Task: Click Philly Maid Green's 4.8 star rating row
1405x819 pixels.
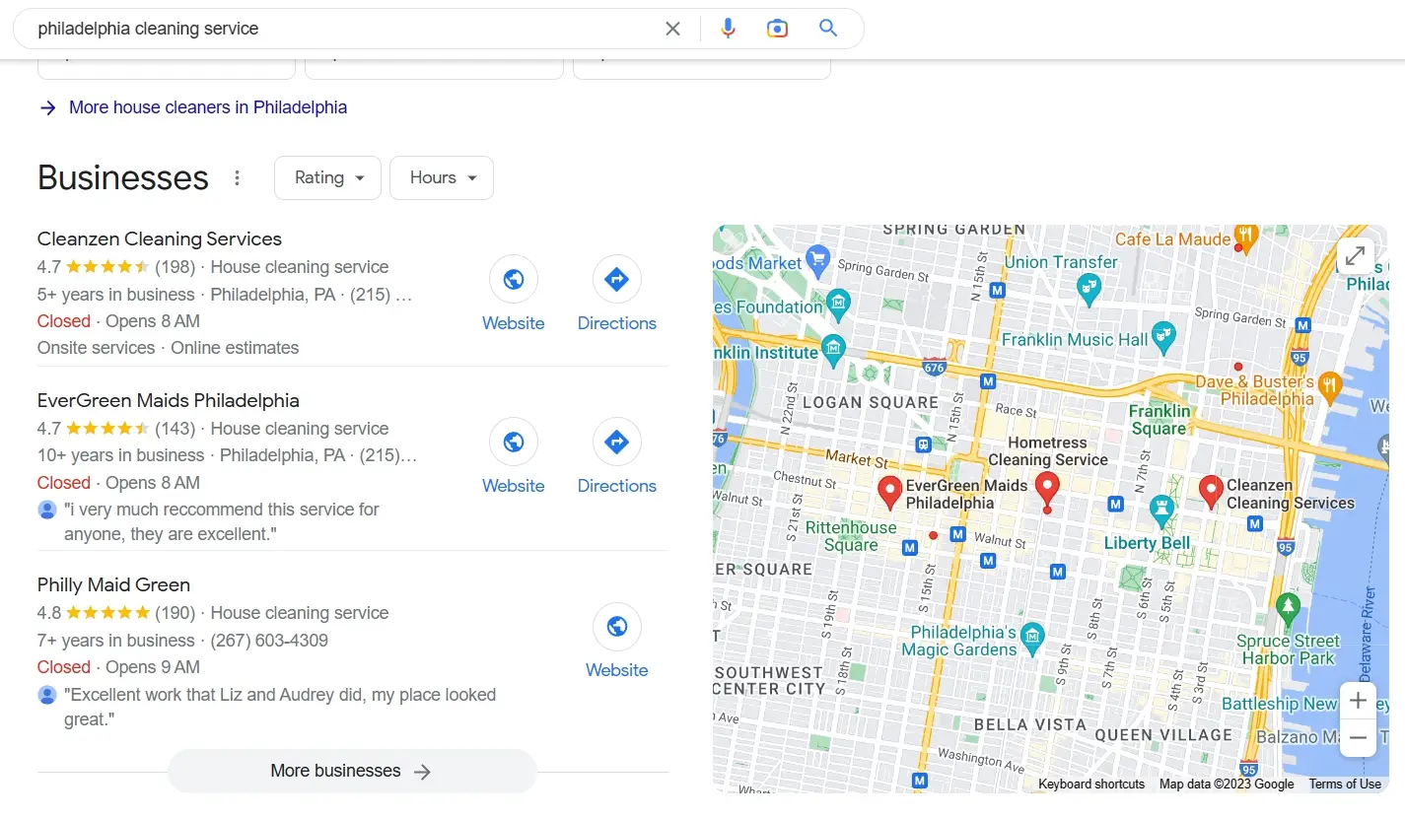Action: tap(213, 613)
